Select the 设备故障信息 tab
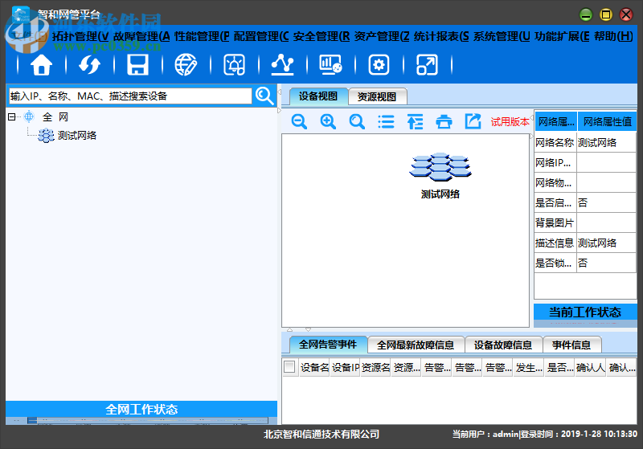Screen dimensions: 643x449 (503, 345)
